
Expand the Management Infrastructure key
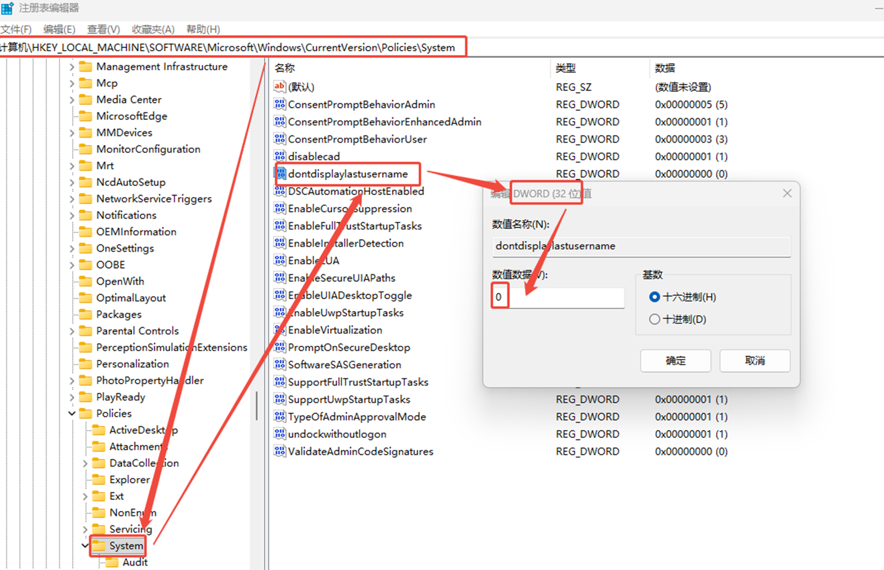pyautogui.click(x=72, y=67)
